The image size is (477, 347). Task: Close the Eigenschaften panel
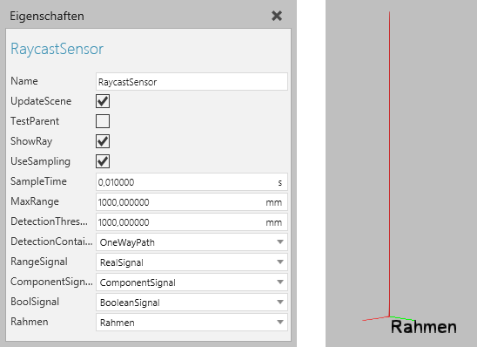[x=277, y=16]
